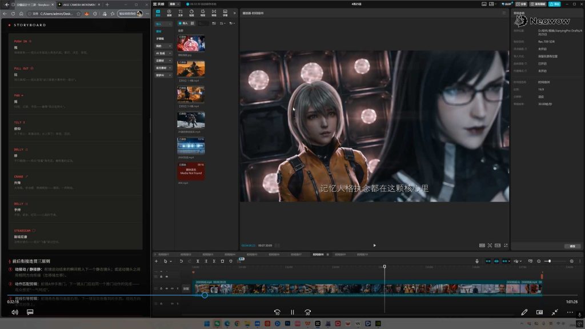The width and height of the screenshot is (585, 329).
Task: Open the Transitions tab with the bowtie icon
Action: 214,13
